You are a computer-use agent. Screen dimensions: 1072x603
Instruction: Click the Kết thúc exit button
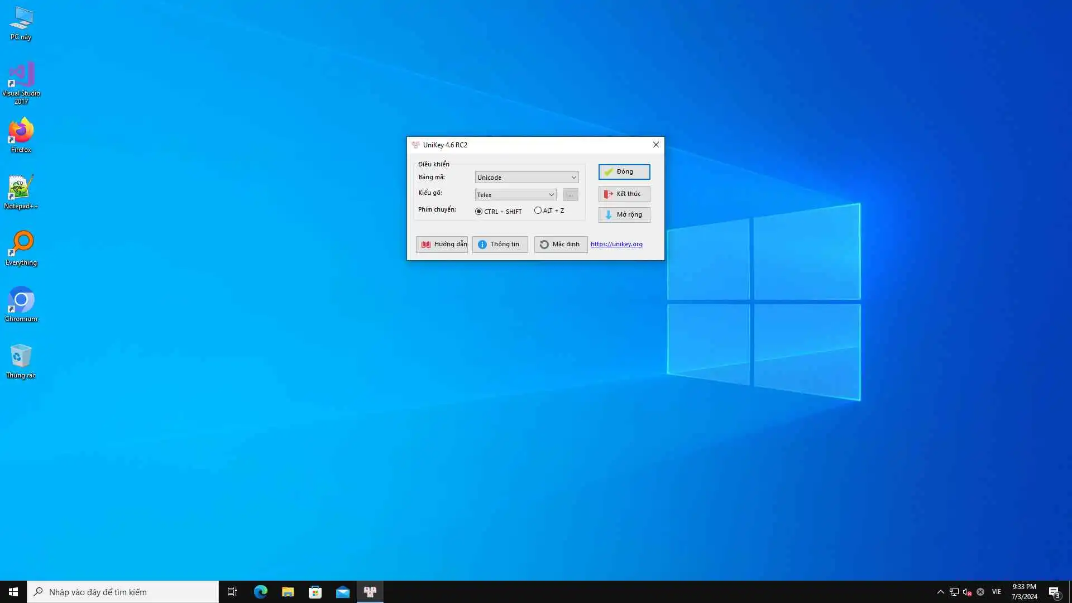(x=624, y=194)
